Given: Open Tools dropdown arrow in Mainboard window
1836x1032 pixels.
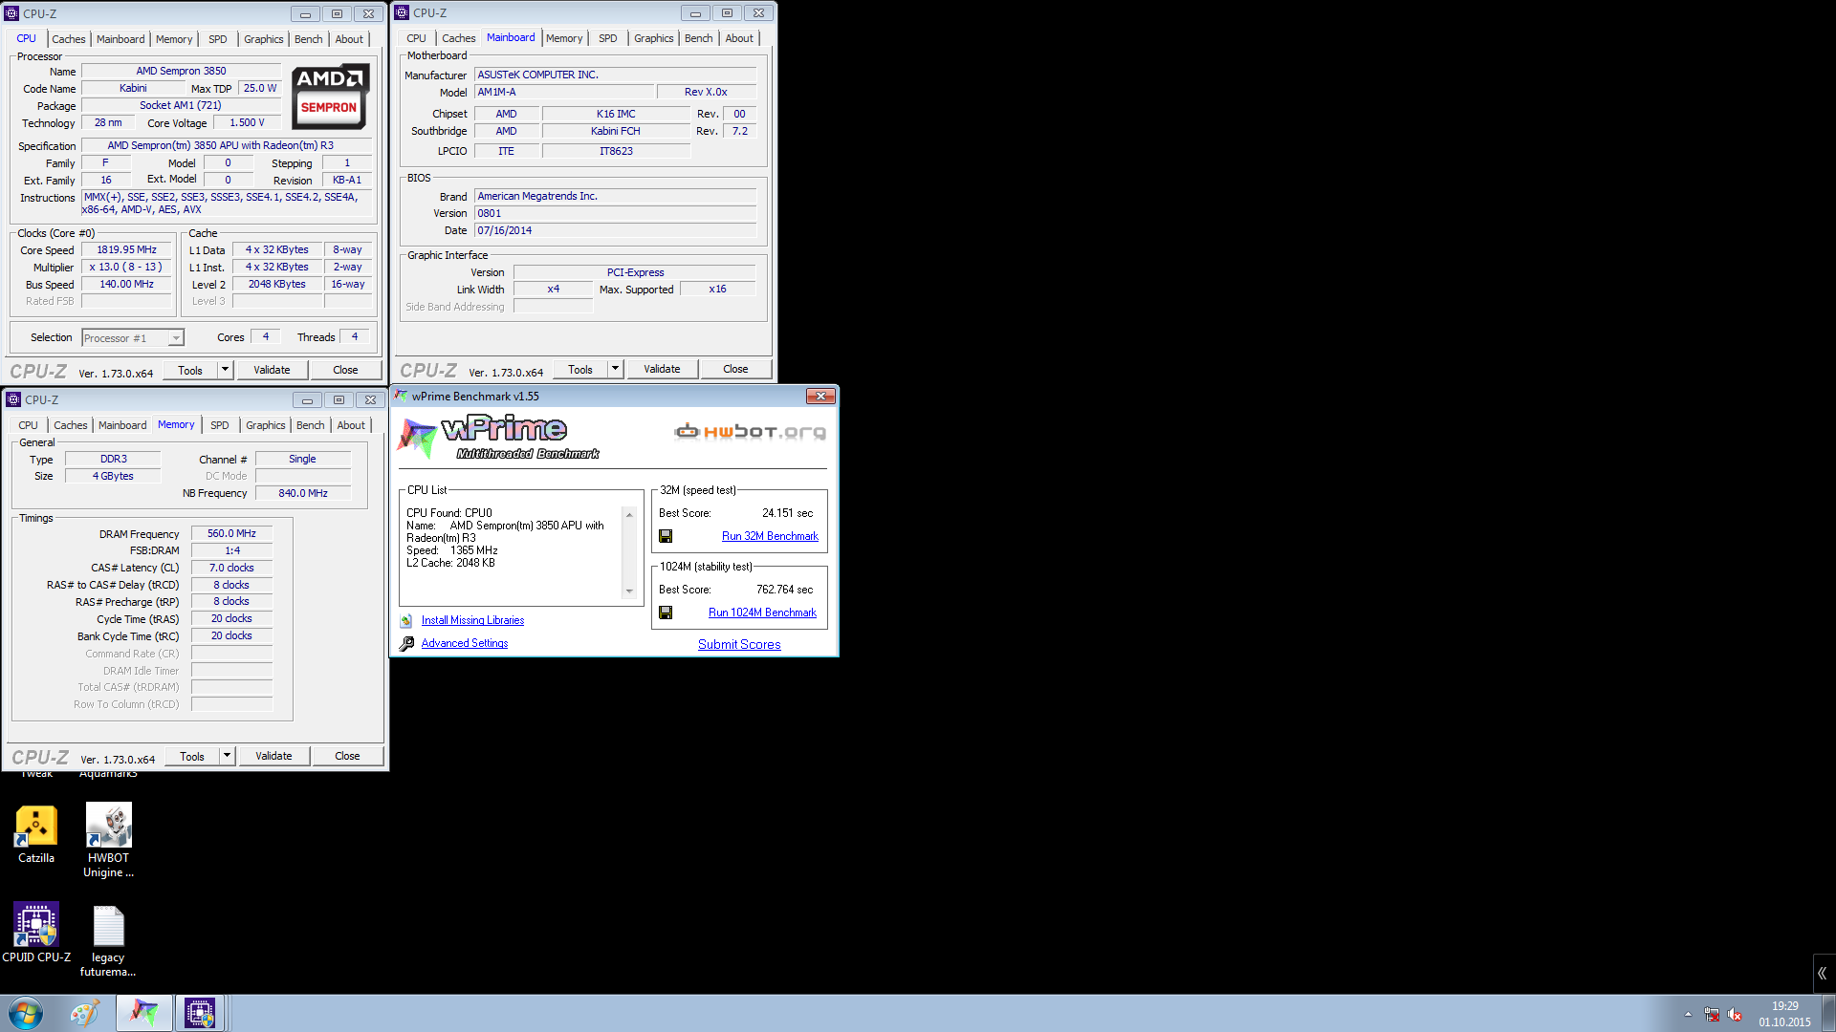Looking at the screenshot, I should 615,369.
